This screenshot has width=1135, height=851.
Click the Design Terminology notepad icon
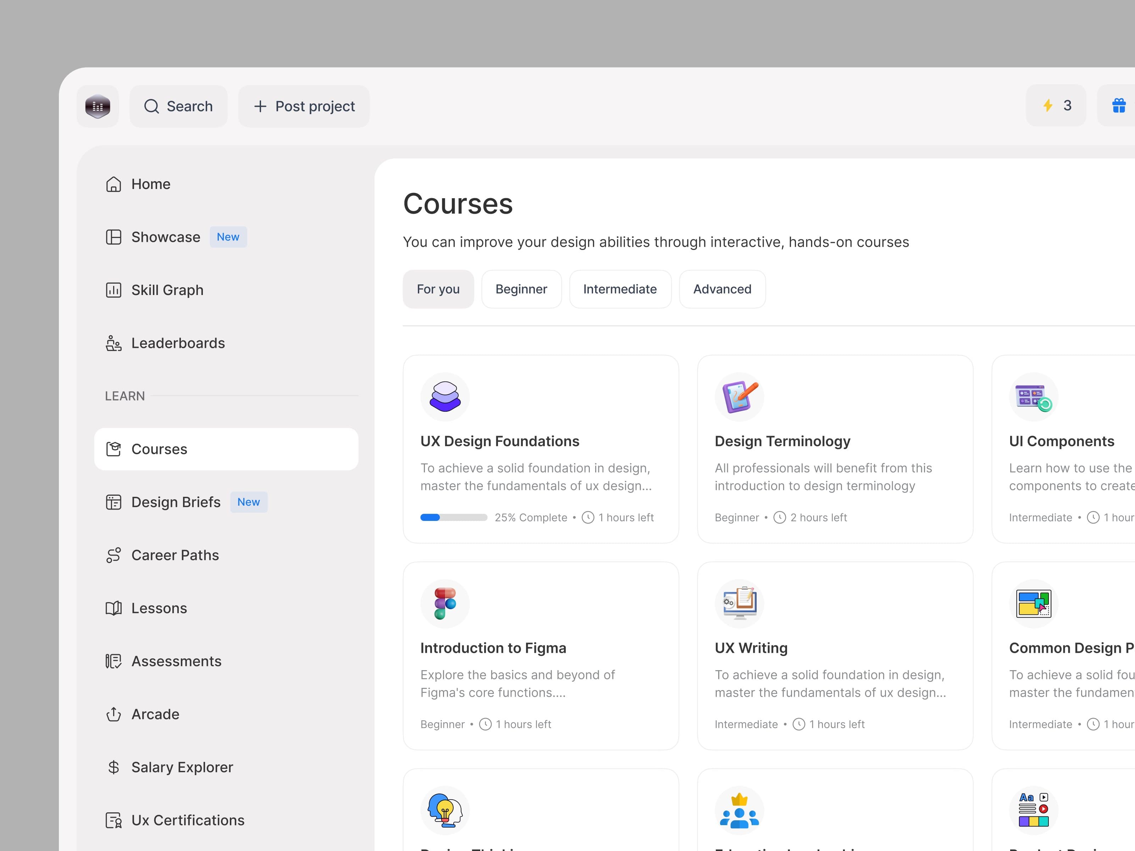point(740,396)
